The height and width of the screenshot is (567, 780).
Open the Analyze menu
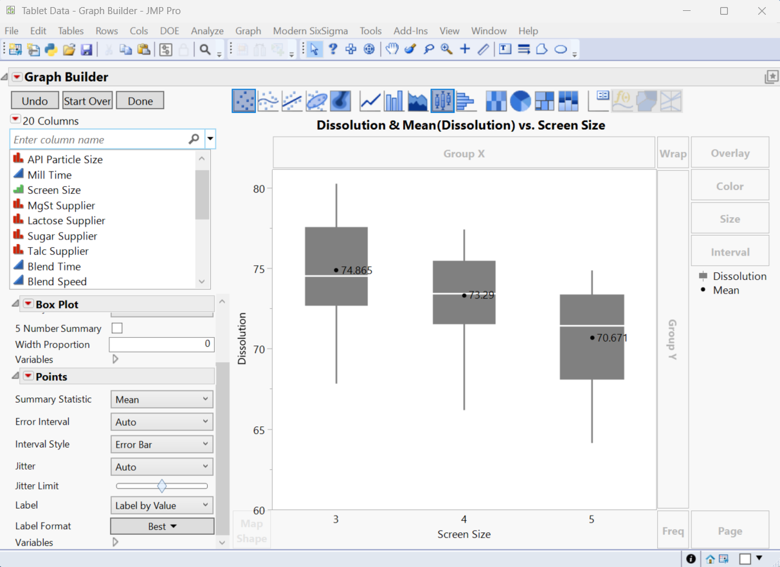207,31
